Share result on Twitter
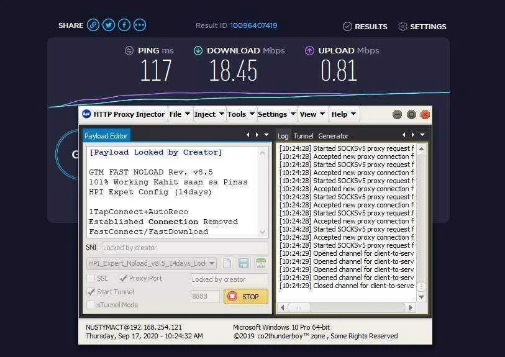505x357 pixels. tap(109, 25)
